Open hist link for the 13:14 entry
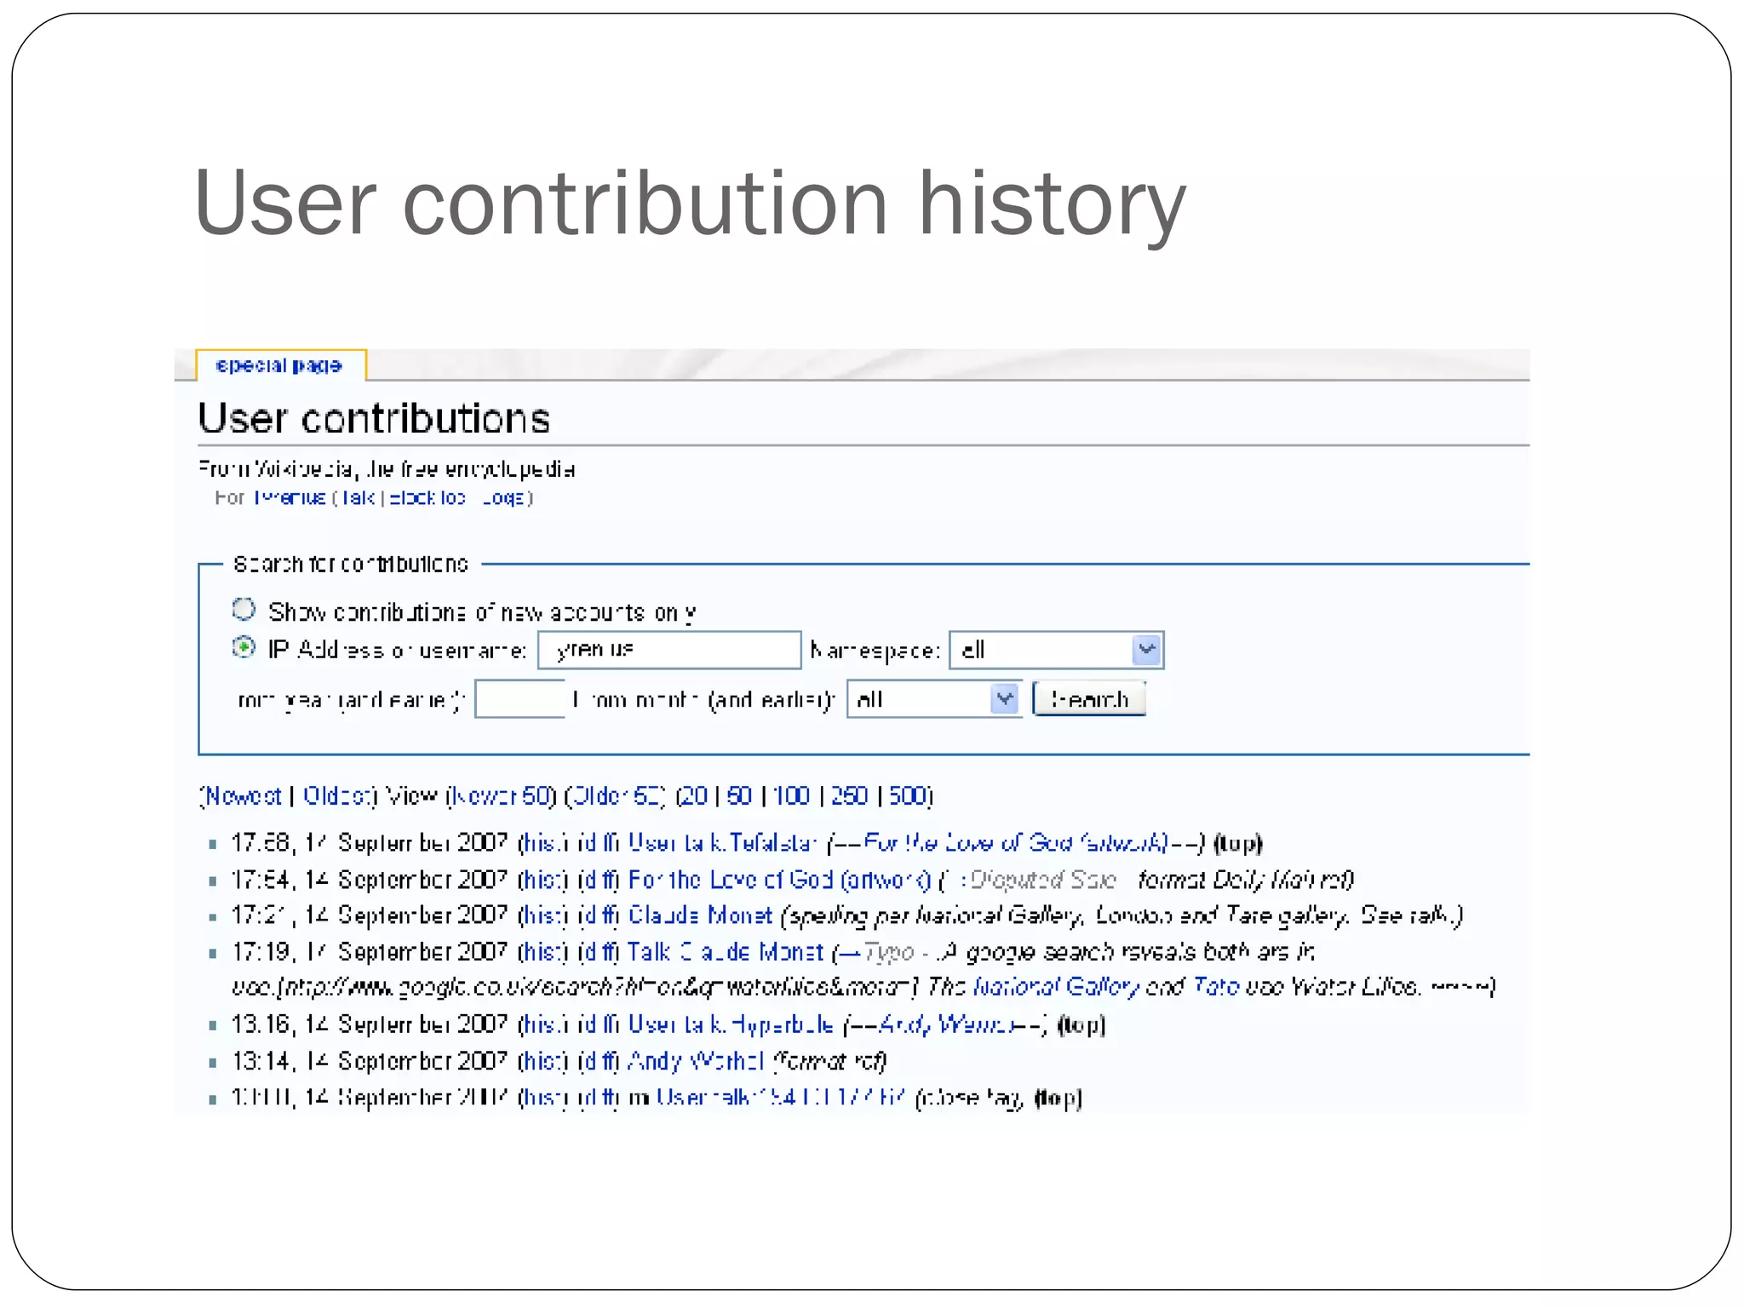Viewport: 1744px width, 1308px height. [x=543, y=1061]
